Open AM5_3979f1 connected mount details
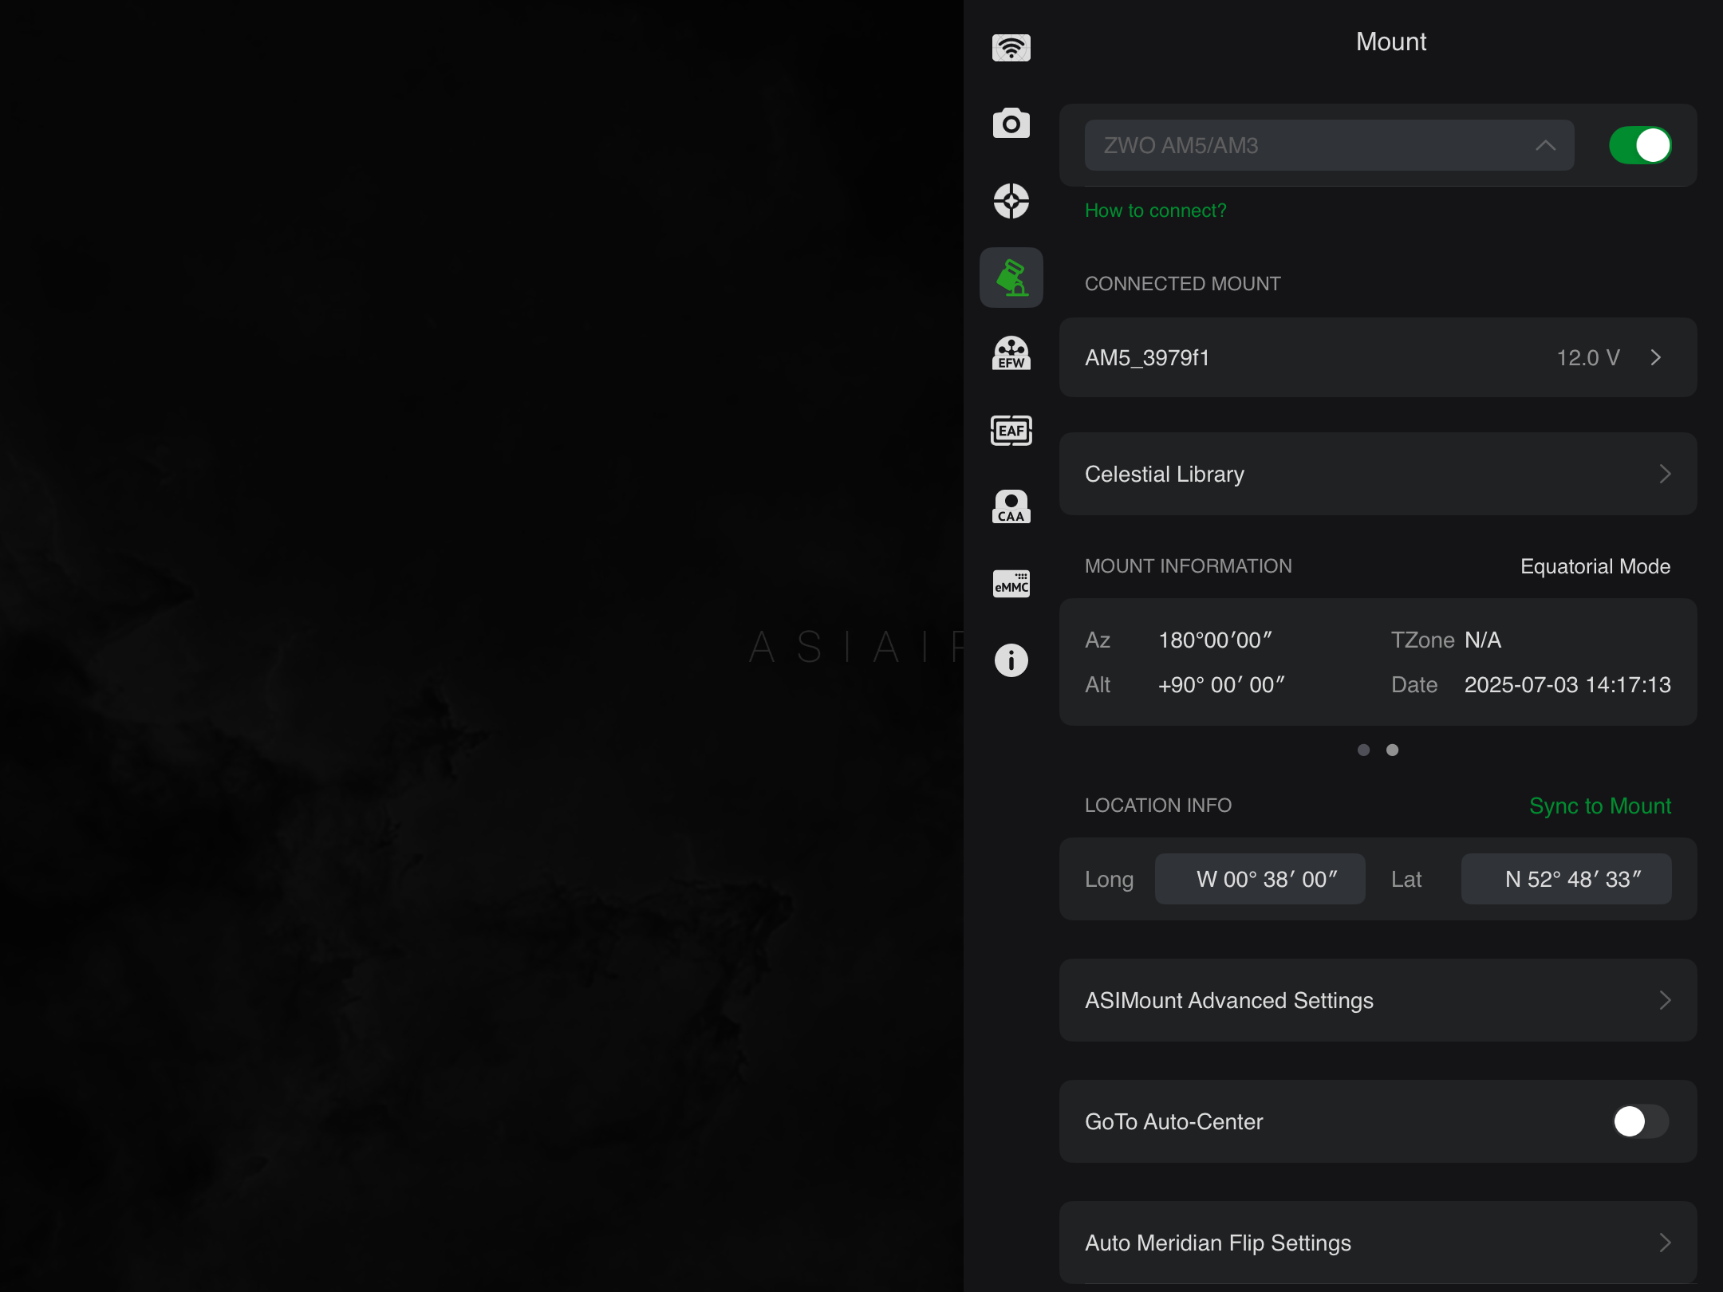The height and width of the screenshot is (1292, 1723). pos(1378,357)
